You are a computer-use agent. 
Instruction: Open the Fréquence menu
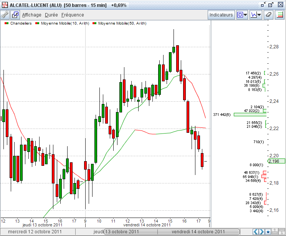[x=73, y=15]
